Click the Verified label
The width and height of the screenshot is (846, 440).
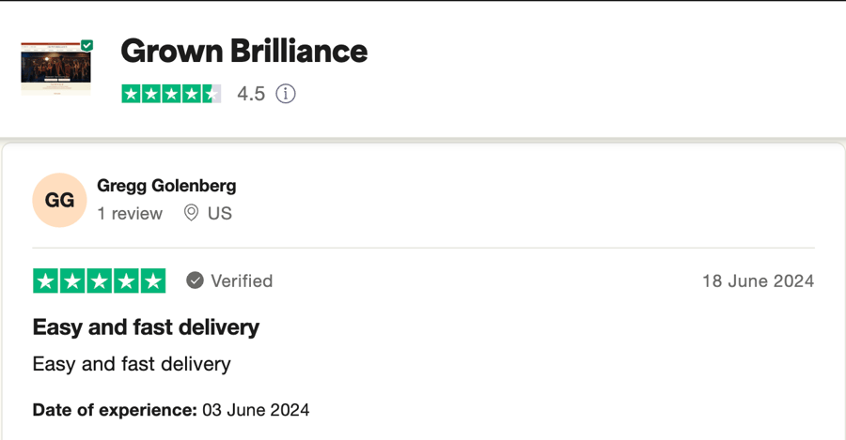click(x=242, y=281)
